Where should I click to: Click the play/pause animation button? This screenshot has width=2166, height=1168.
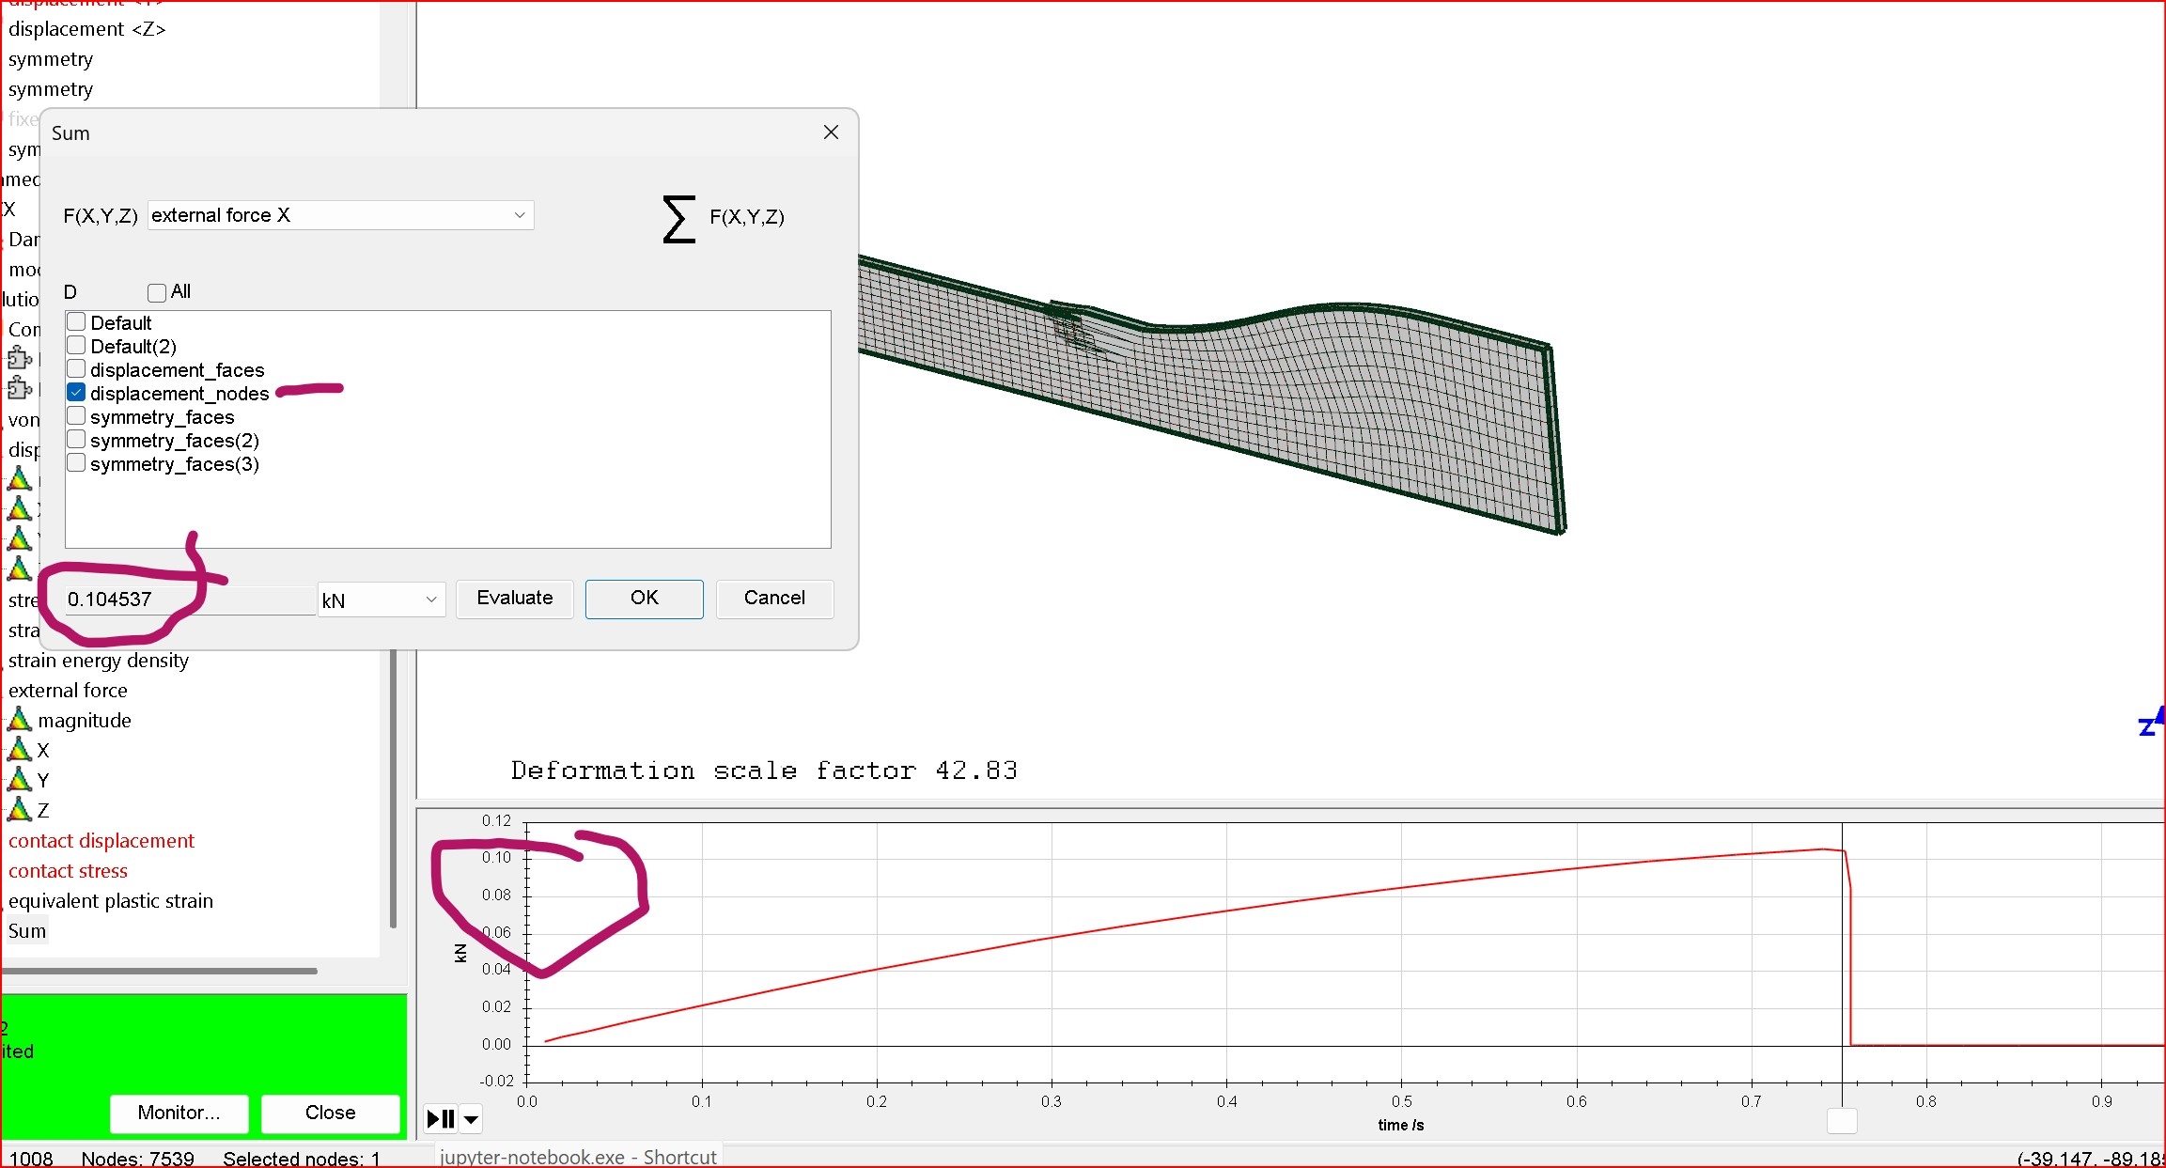coord(441,1119)
